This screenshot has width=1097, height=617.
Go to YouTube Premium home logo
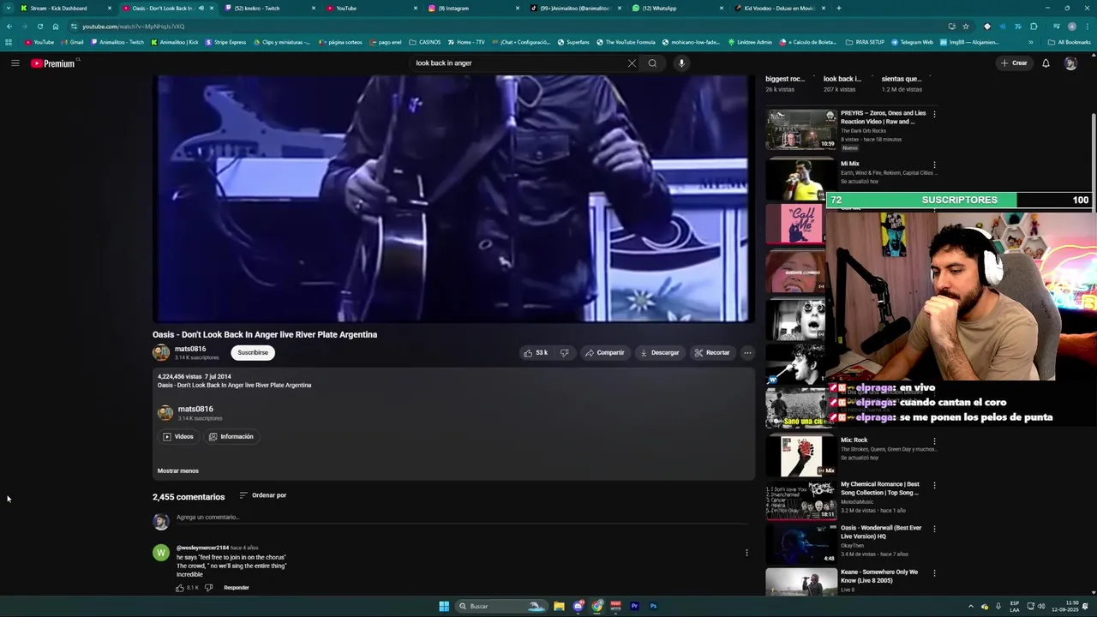[x=53, y=63]
